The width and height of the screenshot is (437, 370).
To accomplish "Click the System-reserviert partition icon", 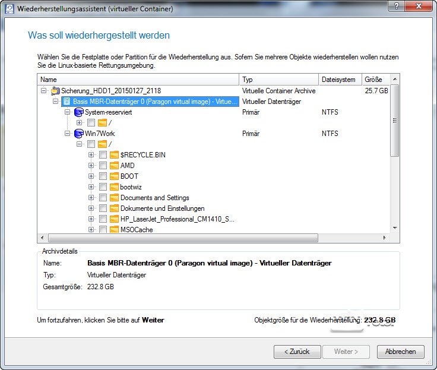I will (79, 112).
